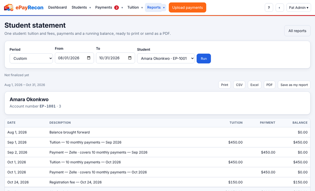Open the Period dropdown set to Custom
Viewport: 315px width, 191px height.
click(x=31, y=59)
